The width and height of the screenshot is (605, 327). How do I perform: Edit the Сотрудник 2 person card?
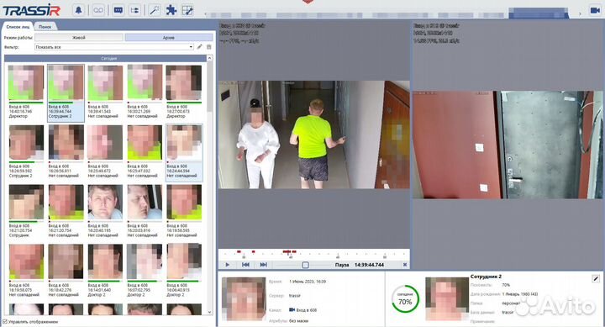pyautogui.click(x=596, y=278)
